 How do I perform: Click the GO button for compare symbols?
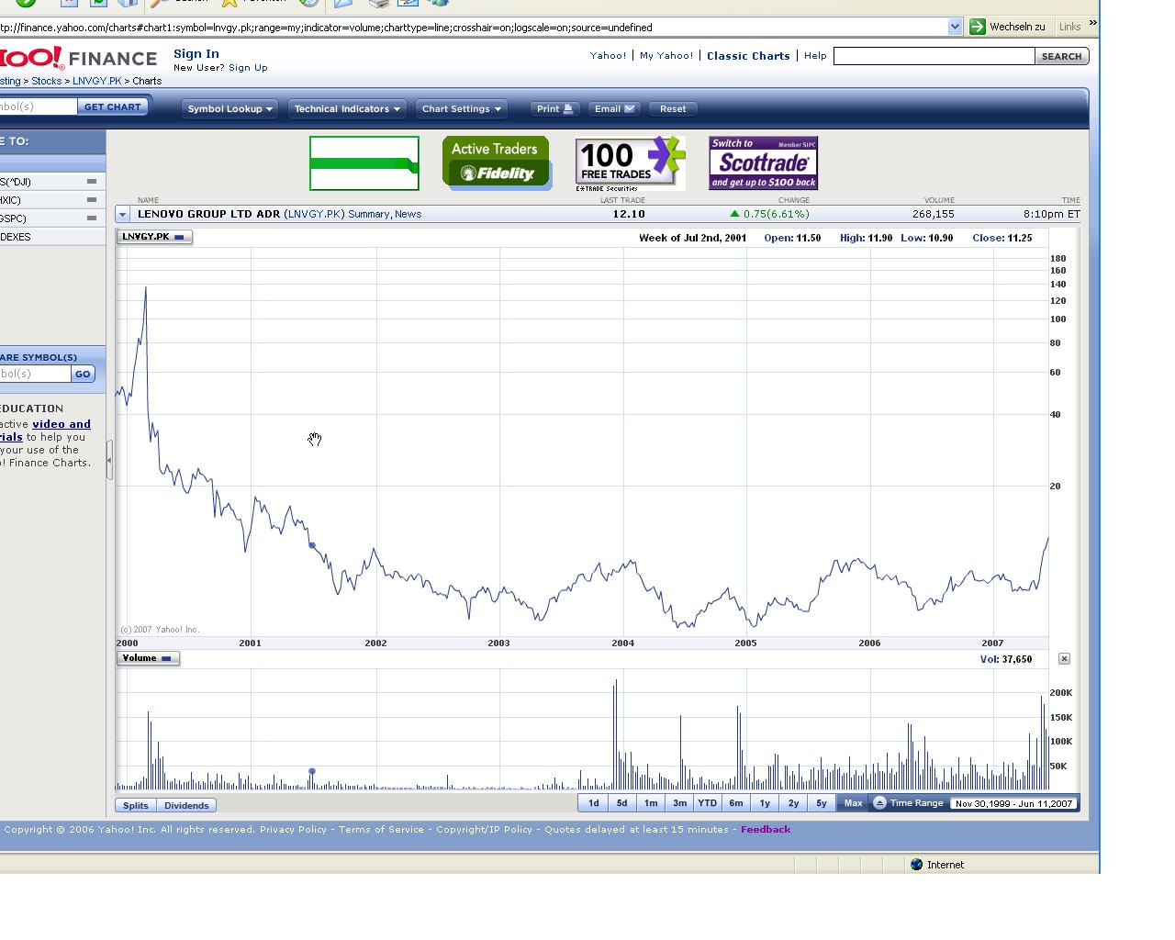pos(83,374)
